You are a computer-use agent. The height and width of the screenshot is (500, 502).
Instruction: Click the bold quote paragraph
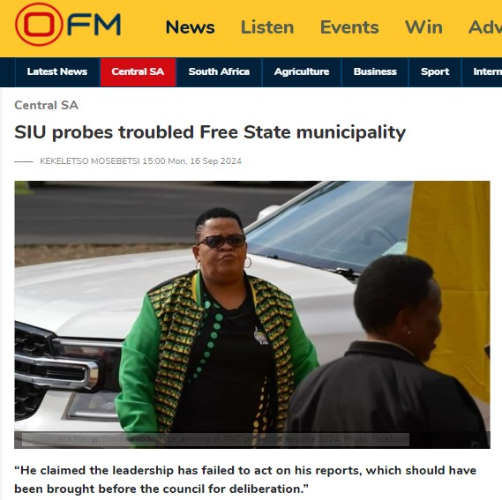click(245, 480)
